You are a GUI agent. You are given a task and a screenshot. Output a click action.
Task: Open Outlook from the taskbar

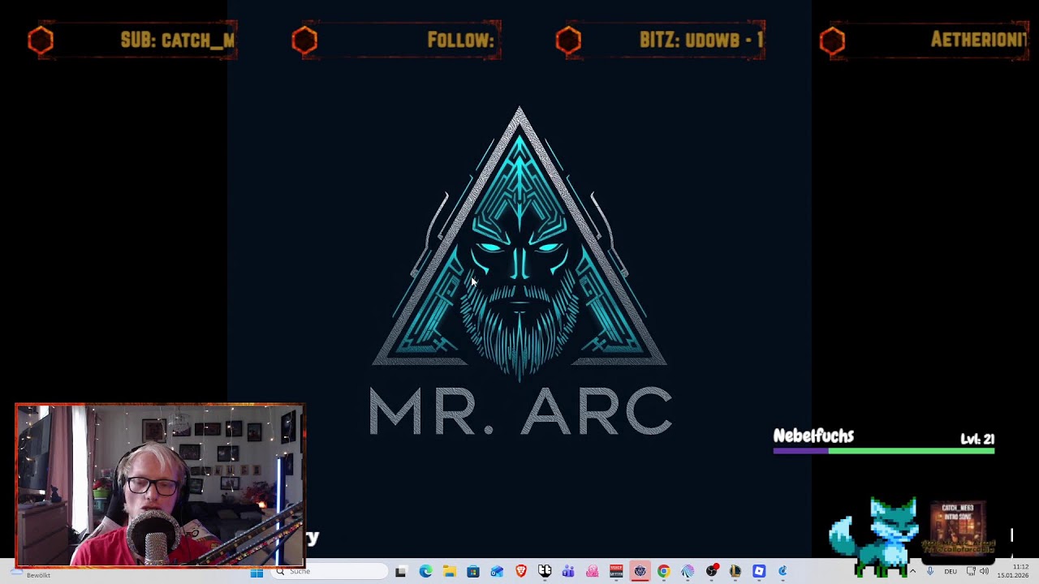coord(497,572)
